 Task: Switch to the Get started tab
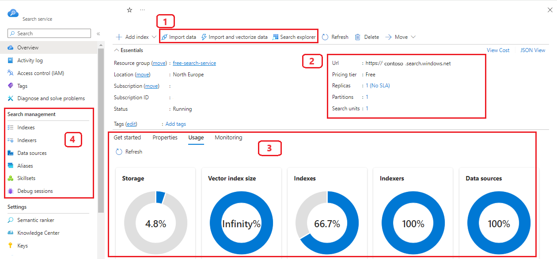pos(127,138)
